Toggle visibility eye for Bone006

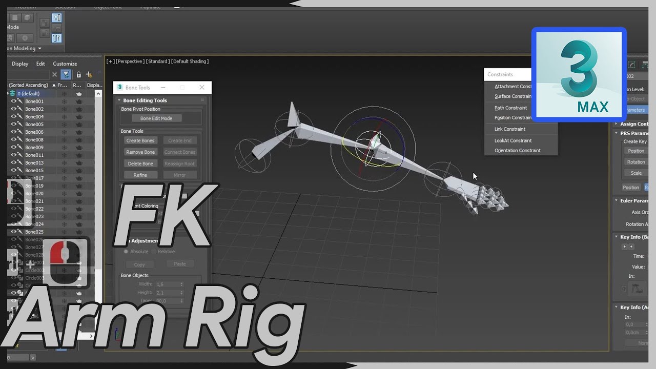14,132
